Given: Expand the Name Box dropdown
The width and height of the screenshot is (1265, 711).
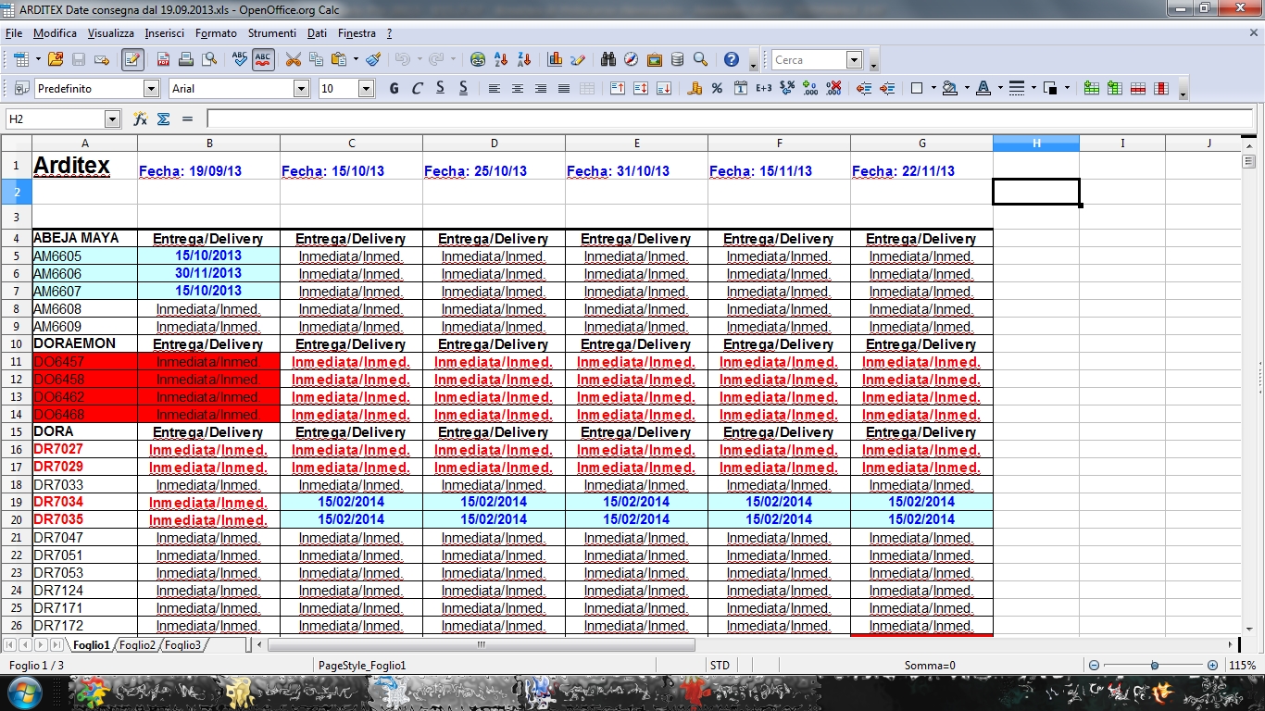Looking at the screenshot, I should point(113,119).
